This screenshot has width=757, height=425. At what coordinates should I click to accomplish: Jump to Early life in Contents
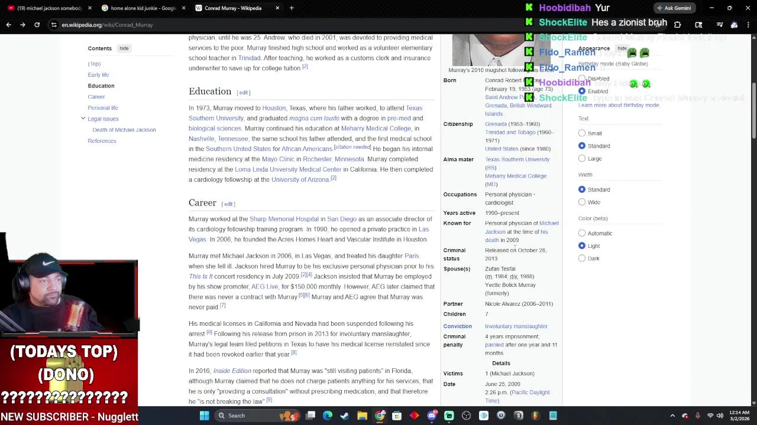pyautogui.click(x=98, y=75)
